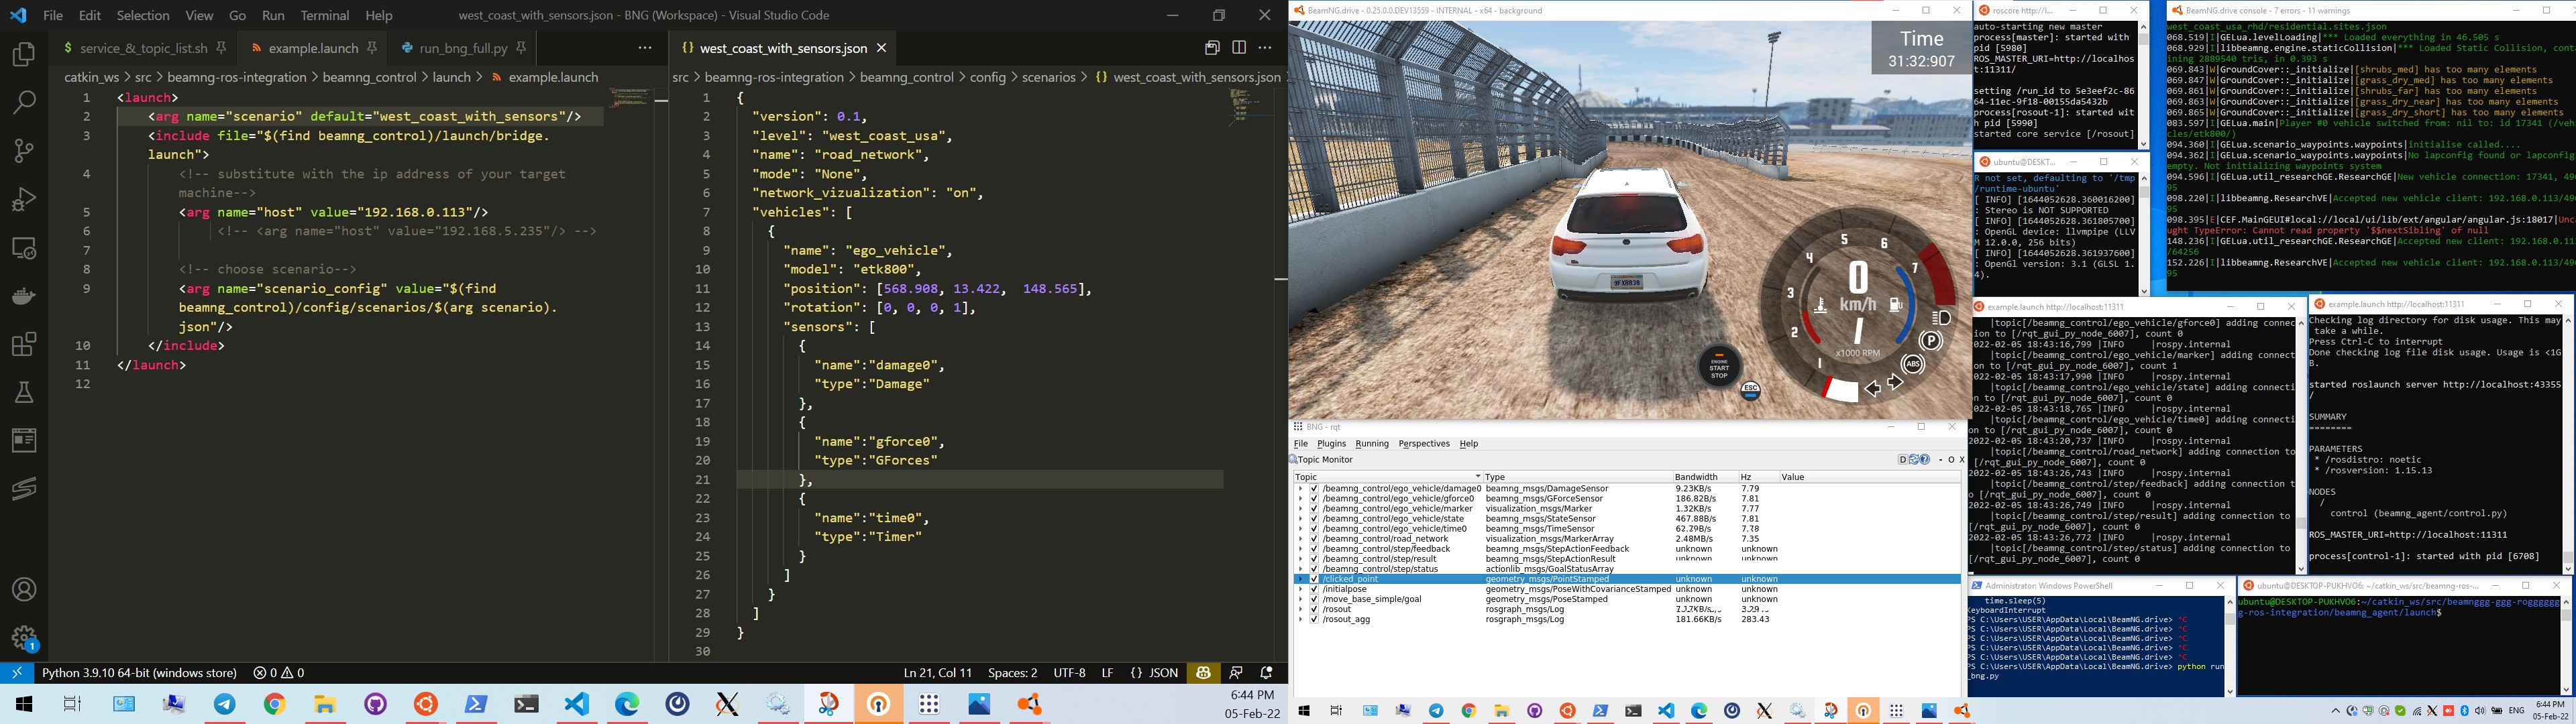
Task: Toggle the Topic column sort arrow
Action: (1478, 476)
